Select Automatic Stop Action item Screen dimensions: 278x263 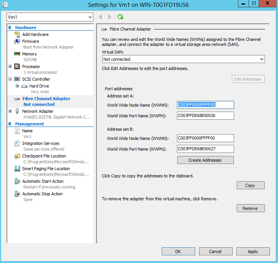[42, 194]
